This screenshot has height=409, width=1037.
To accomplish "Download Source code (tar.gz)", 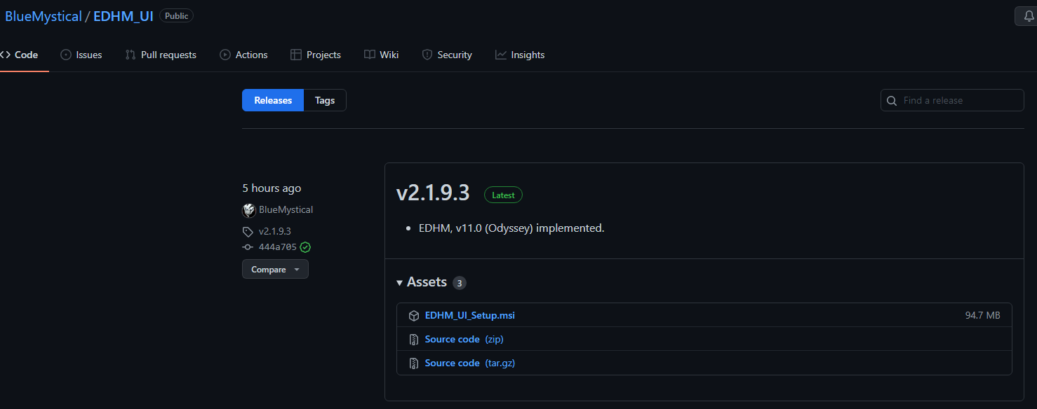I will click(470, 363).
